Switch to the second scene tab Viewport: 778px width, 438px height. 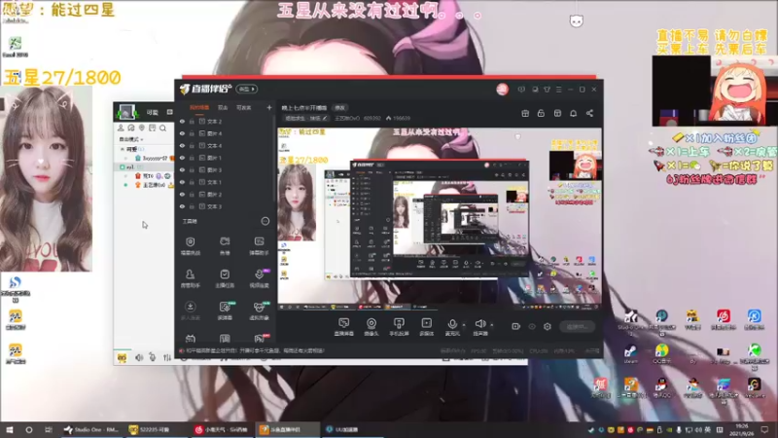(223, 107)
